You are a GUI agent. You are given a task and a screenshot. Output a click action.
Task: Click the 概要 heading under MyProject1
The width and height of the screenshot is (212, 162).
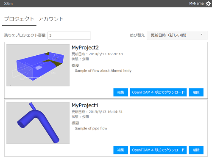tap(75, 123)
